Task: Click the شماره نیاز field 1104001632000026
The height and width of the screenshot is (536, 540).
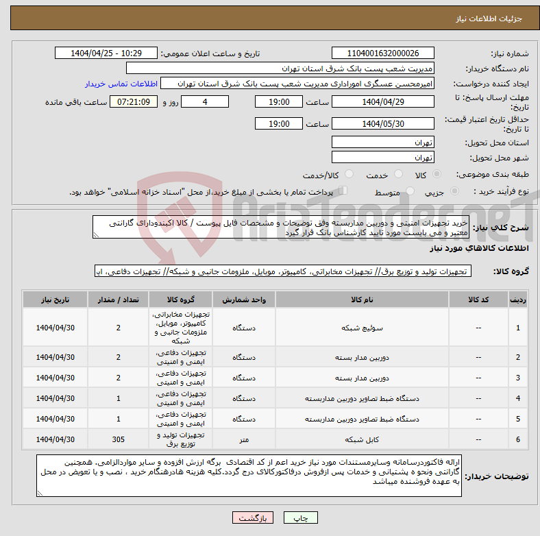Action: pos(382,53)
